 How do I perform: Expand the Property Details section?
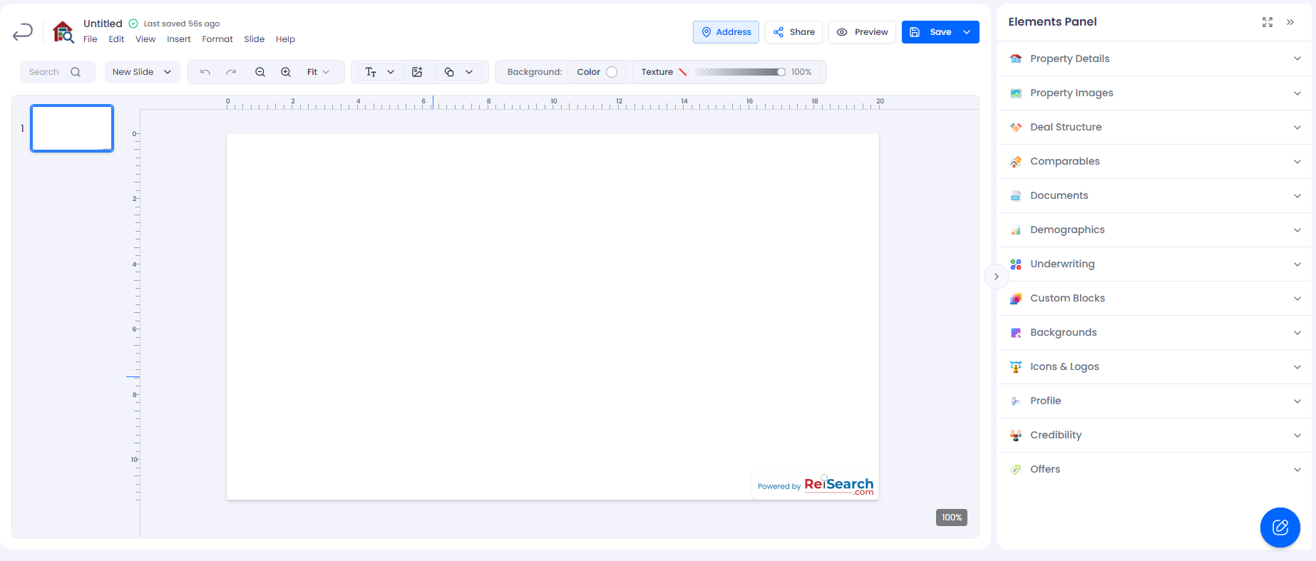tap(1154, 58)
